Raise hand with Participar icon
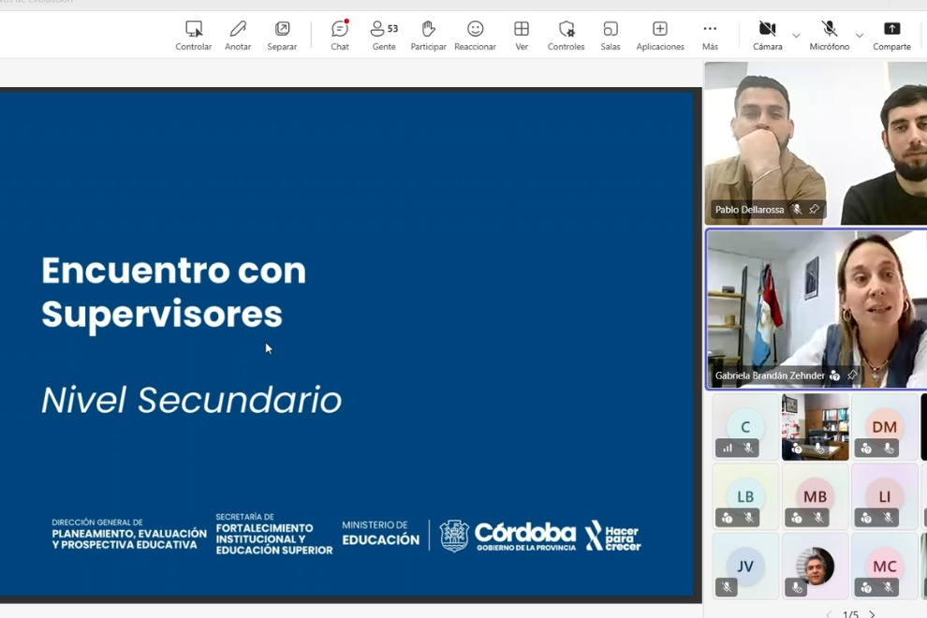 coord(428,36)
